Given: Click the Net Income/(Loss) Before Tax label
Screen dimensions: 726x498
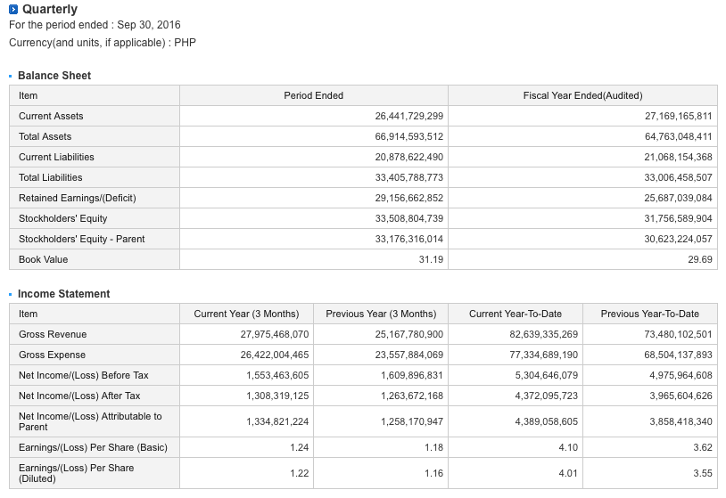Looking at the screenshot, I should click(84, 375).
